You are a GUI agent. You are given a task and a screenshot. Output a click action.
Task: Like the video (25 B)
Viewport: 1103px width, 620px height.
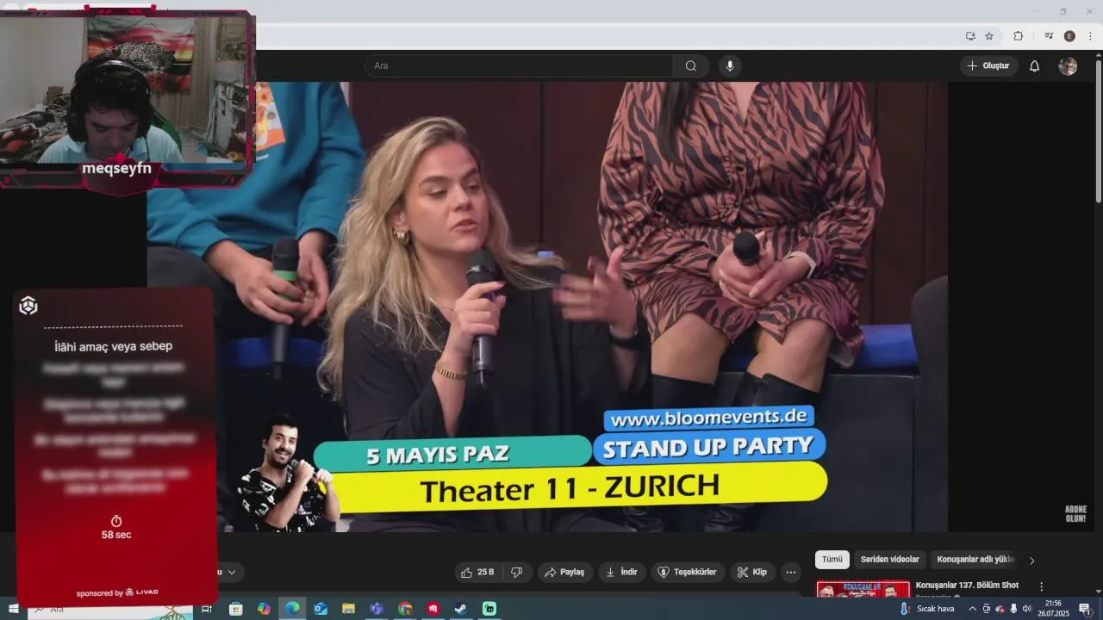coord(477,572)
